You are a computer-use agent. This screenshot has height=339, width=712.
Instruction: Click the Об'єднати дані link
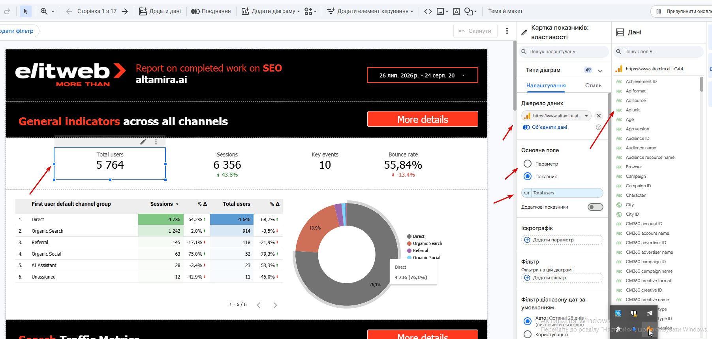click(x=545, y=127)
